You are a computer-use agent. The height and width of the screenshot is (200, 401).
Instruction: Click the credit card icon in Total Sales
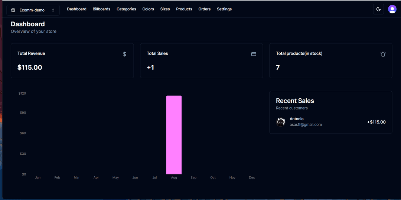pos(254,54)
